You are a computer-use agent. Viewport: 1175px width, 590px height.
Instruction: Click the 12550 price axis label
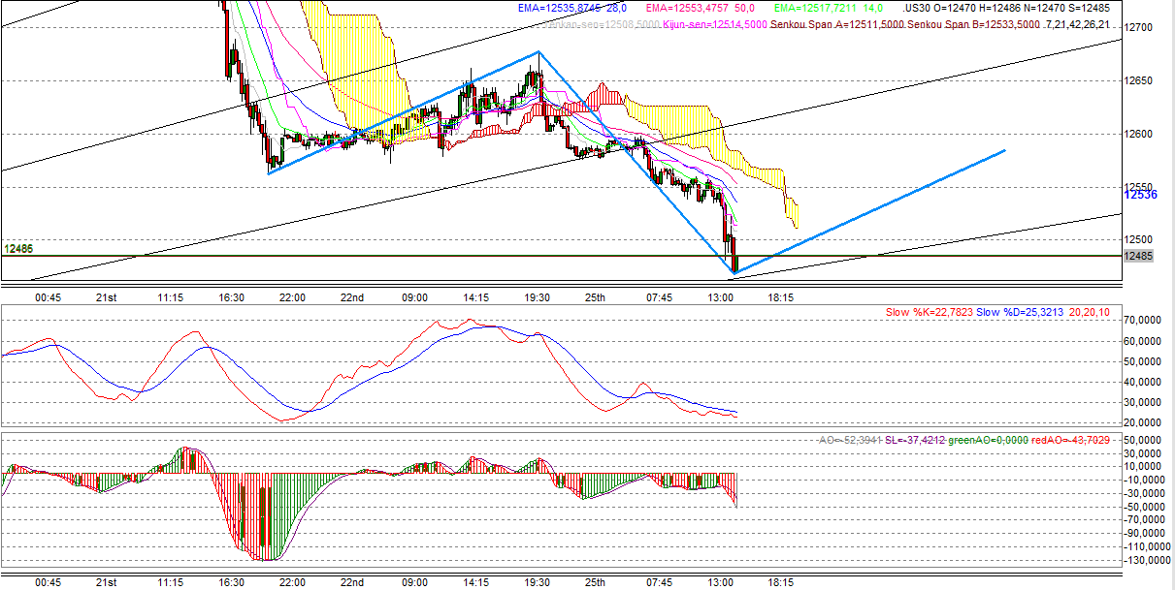(x=1137, y=186)
